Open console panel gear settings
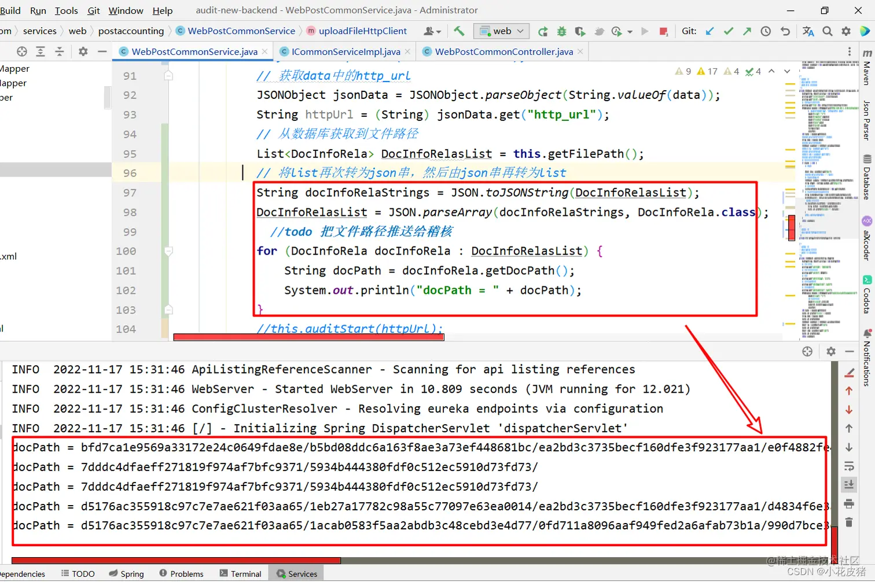 (831, 351)
